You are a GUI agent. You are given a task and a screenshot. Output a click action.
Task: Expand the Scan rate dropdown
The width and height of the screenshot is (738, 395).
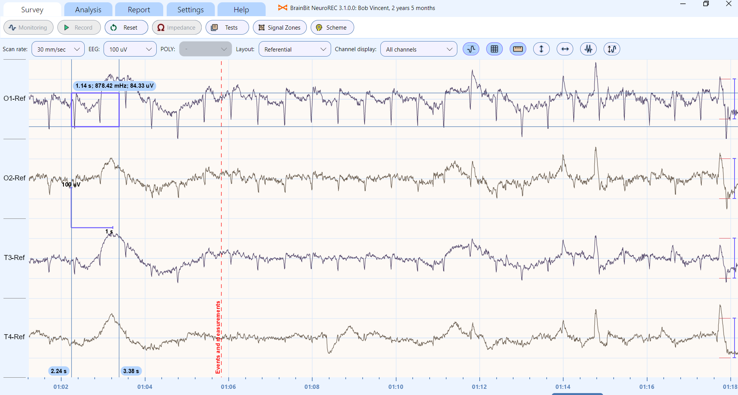[58, 49]
